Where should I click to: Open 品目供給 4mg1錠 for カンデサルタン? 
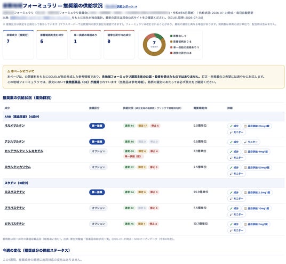[x=256, y=151]
